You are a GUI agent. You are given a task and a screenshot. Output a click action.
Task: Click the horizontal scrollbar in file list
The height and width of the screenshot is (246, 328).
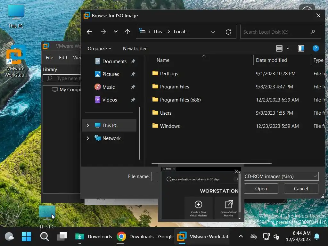(x=211, y=163)
